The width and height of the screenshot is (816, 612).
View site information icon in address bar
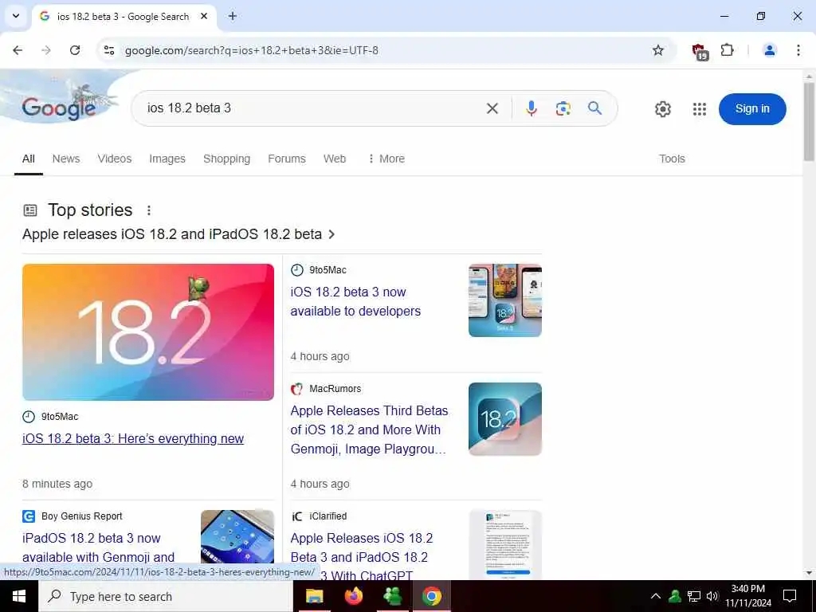(108, 50)
